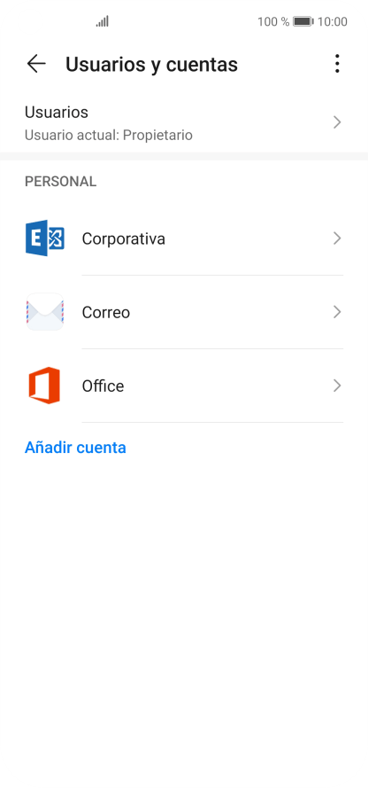Open the three-dot overflow menu

(x=337, y=64)
